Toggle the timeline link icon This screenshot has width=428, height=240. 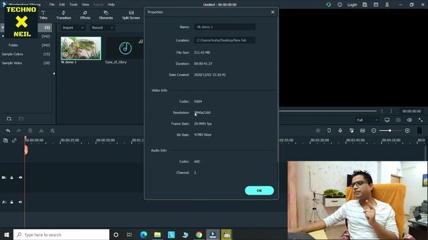tap(14, 141)
